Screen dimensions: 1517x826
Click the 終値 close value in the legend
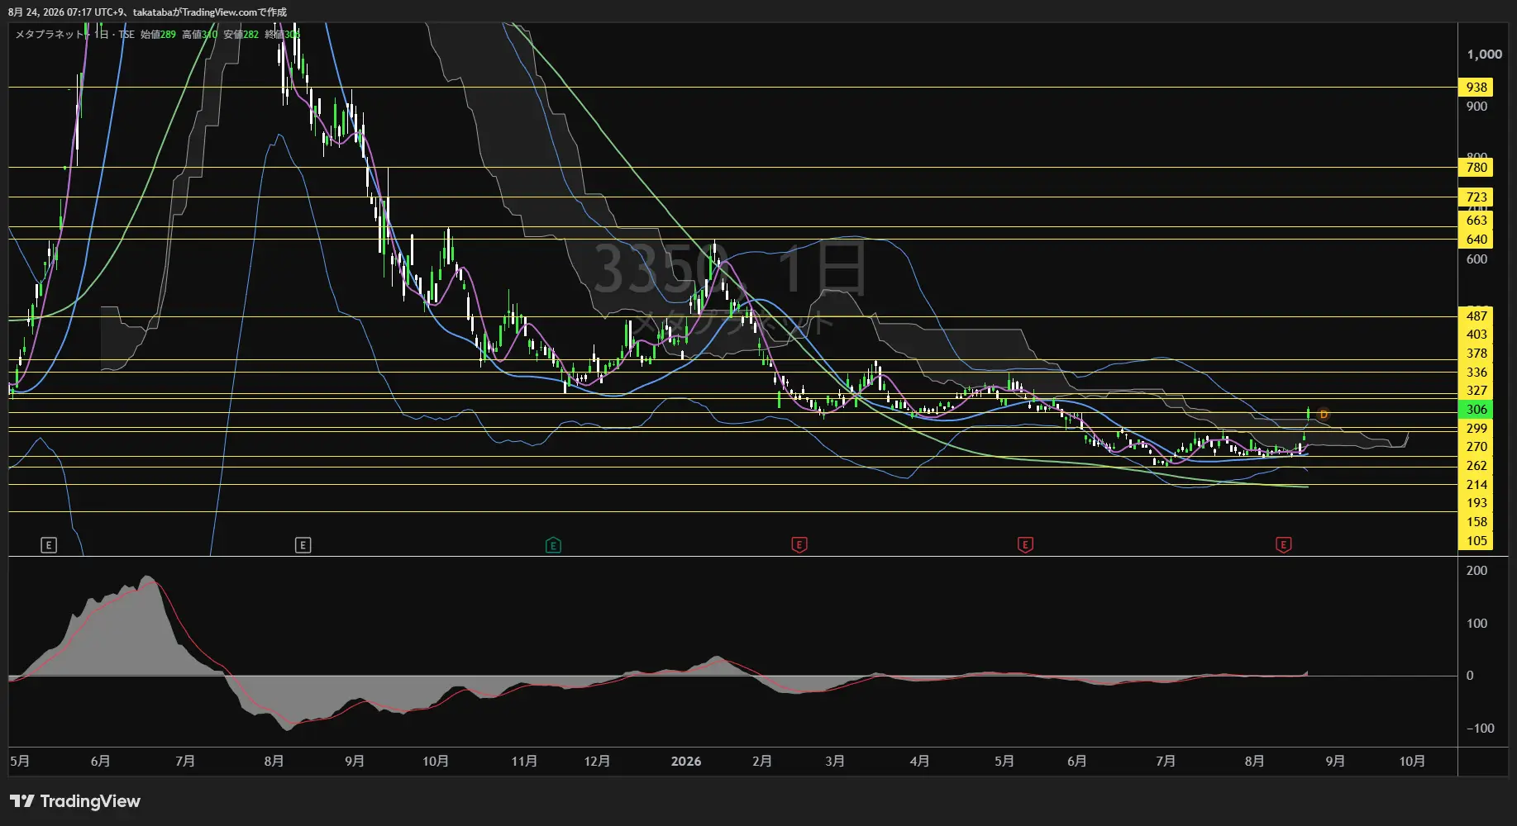click(x=282, y=35)
